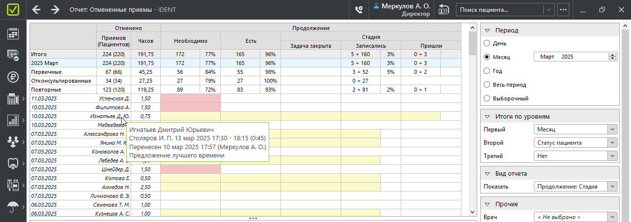Viewport: 631px width, 222px height.
Task: Open the ruble payments icon in sidebar
Action: [x=13, y=77]
